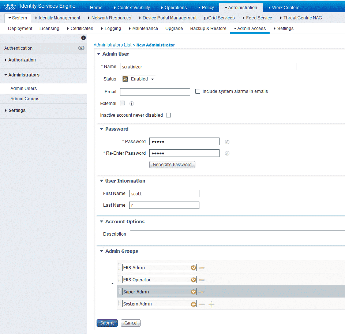Open the Operations menu
The width and height of the screenshot is (345, 334).
tap(174, 7)
